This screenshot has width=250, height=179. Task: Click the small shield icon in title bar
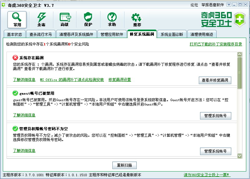tap(3, 5)
